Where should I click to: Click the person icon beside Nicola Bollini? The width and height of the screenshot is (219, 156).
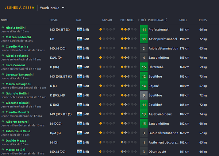3,27
